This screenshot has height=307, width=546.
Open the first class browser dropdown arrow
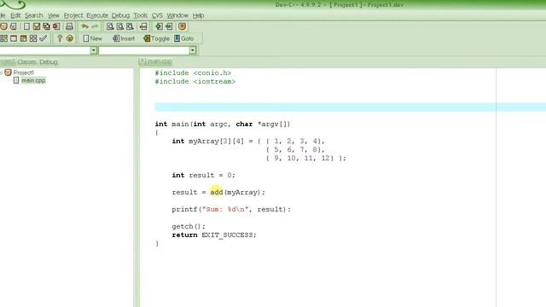click(93, 50)
